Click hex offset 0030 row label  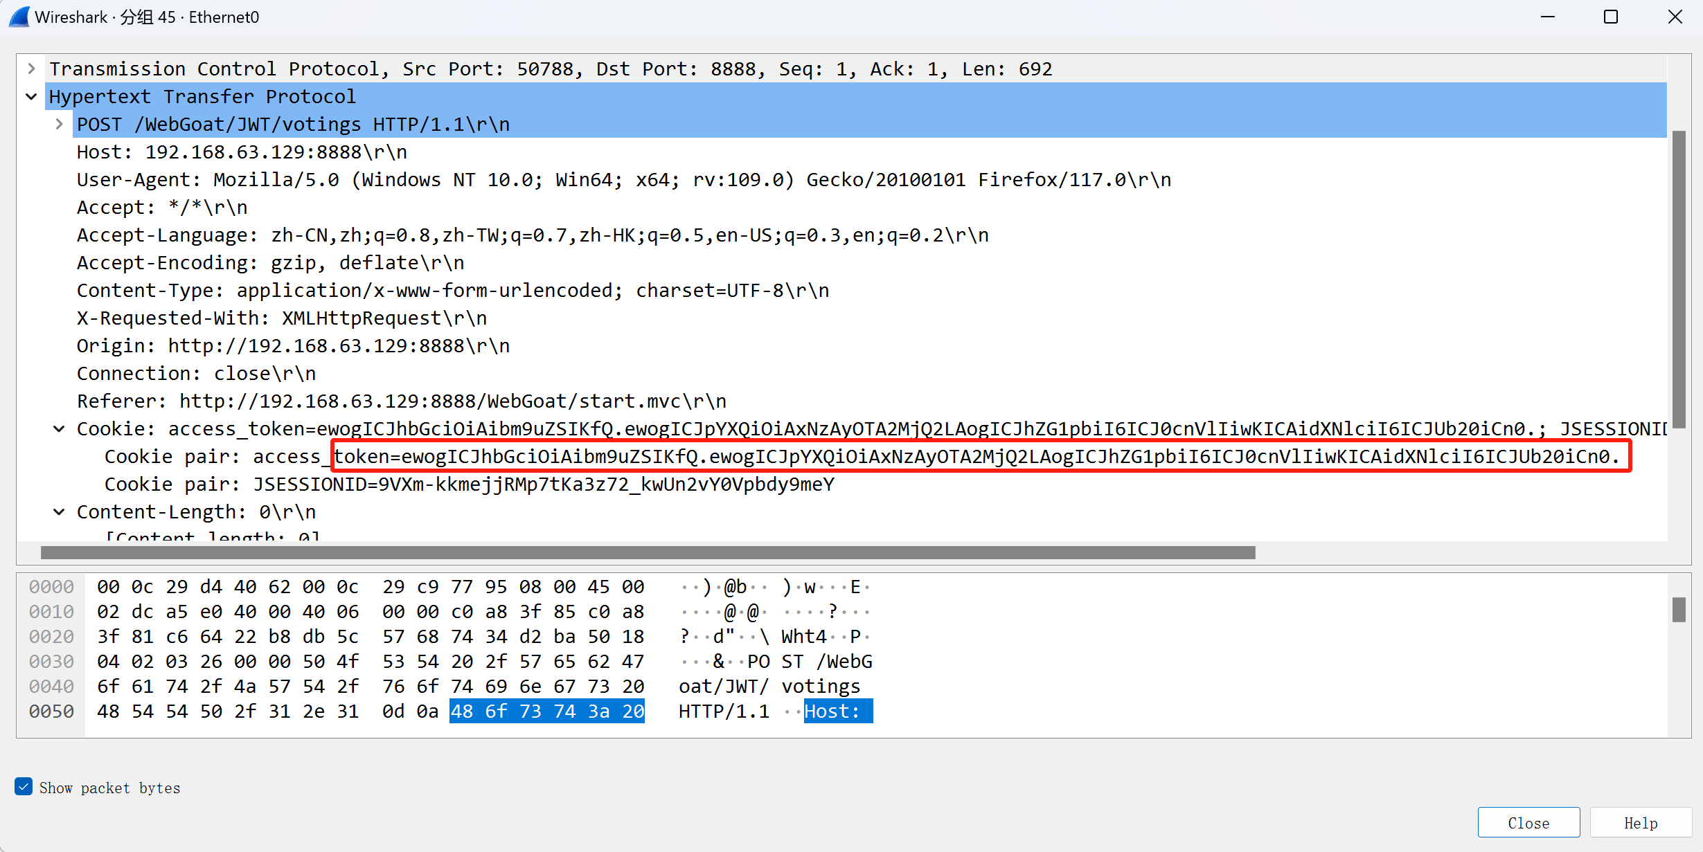[x=51, y=661]
